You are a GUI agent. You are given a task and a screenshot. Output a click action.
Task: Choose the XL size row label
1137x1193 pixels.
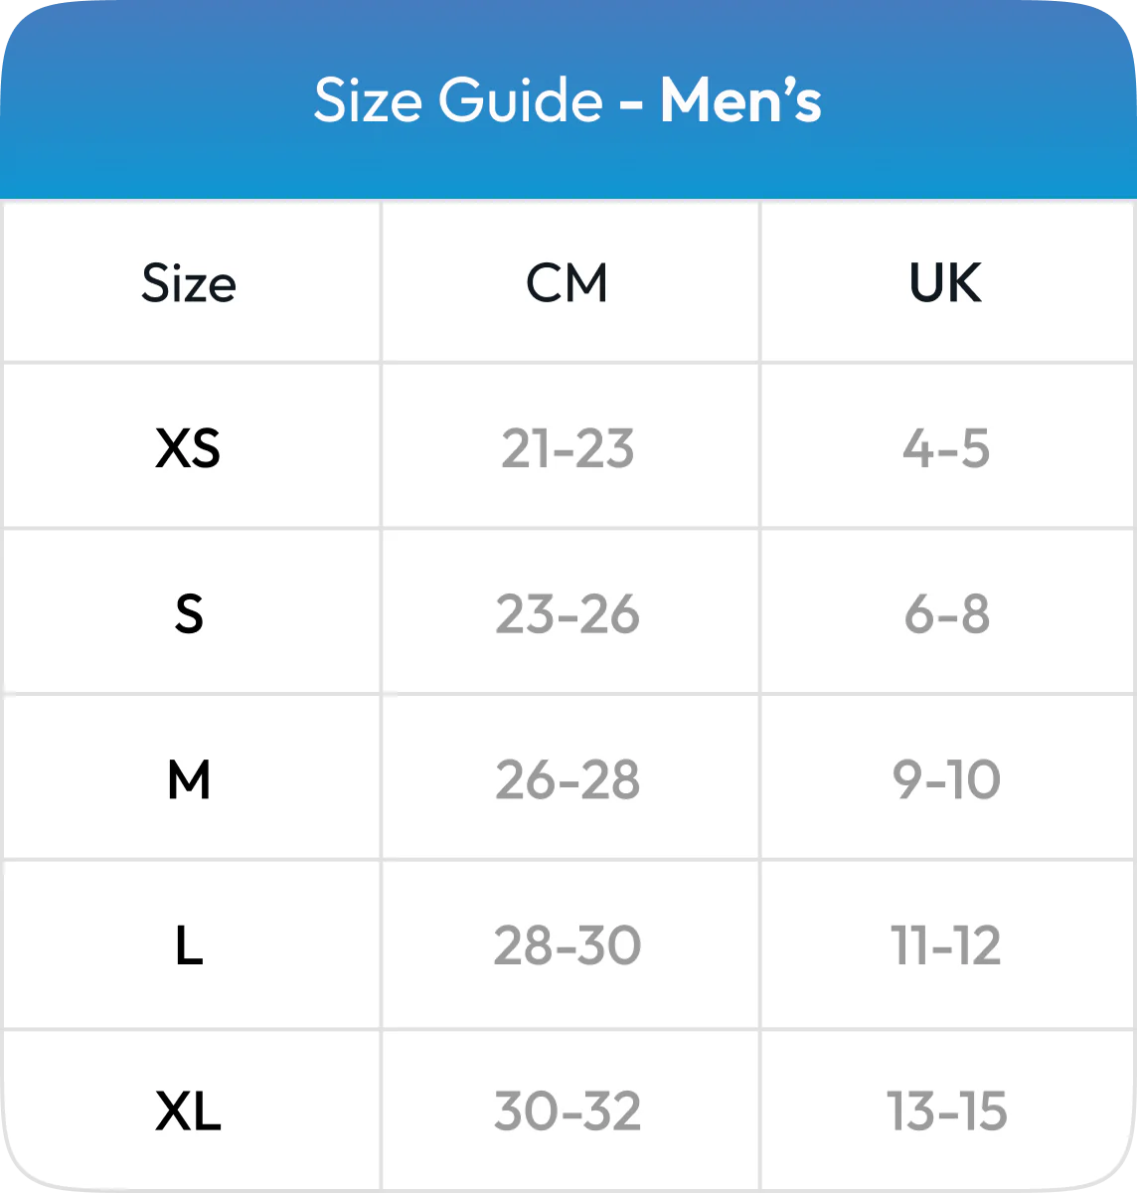(189, 1111)
